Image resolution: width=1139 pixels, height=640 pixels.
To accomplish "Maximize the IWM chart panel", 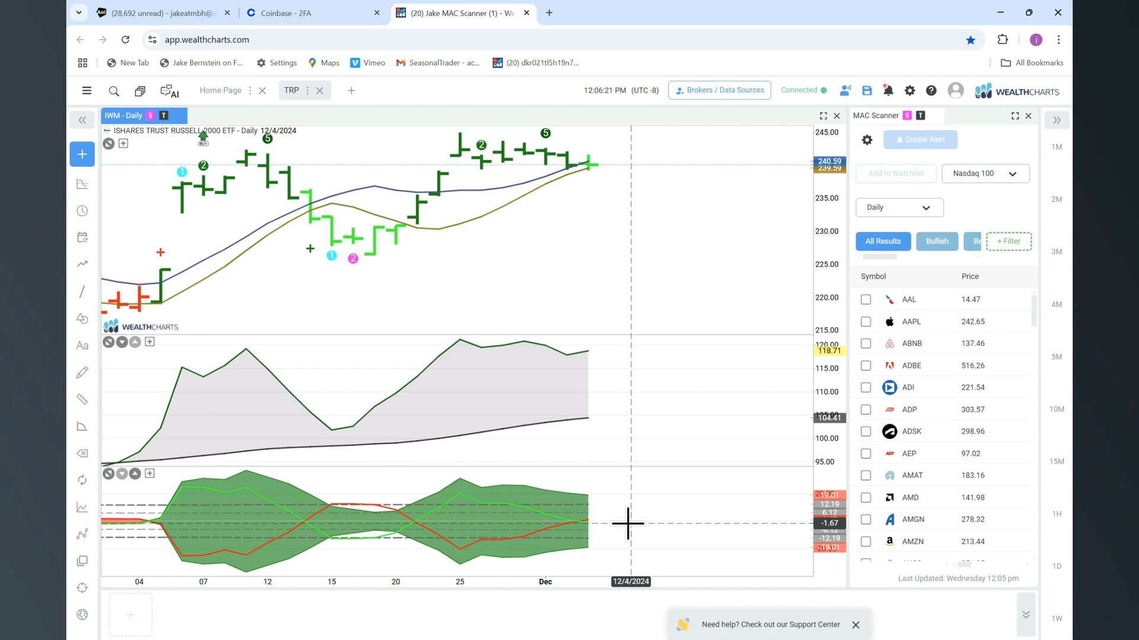I will point(823,116).
